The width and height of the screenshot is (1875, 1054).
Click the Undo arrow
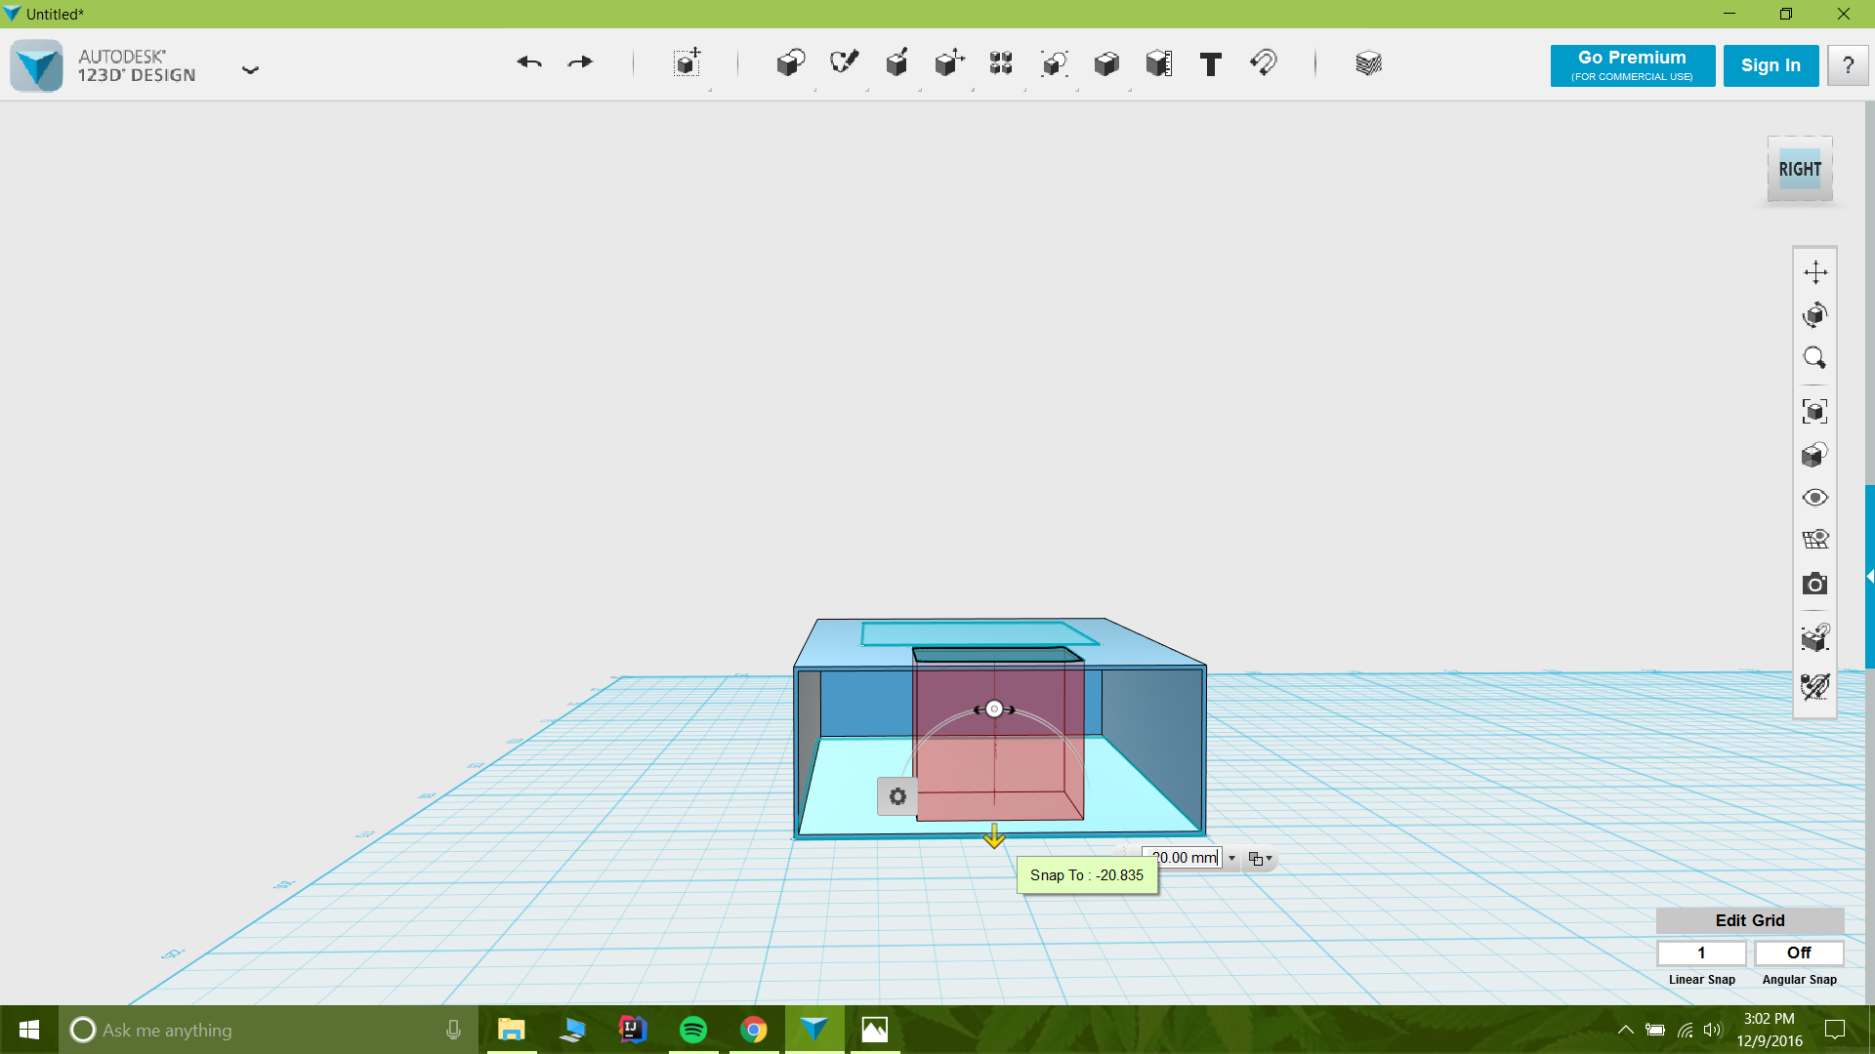click(x=529, y=62)
